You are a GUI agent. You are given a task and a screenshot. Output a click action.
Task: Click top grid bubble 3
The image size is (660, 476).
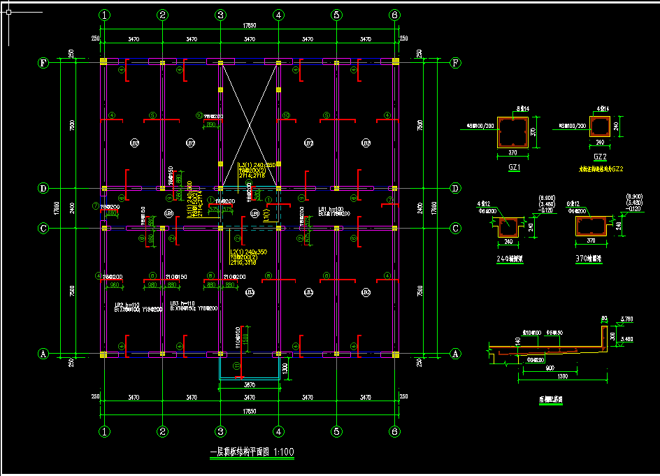tap(220, 15)
